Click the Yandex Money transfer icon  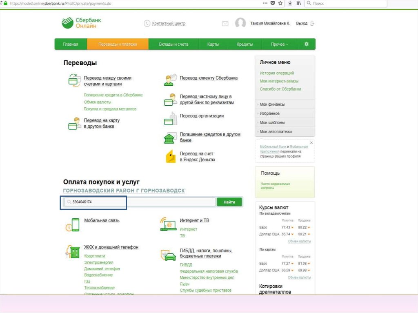click(x=170, y=157)
